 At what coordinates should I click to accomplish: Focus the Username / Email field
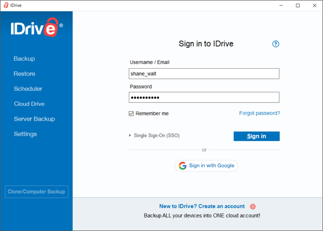pyautogui.click(x=204, y=74)
